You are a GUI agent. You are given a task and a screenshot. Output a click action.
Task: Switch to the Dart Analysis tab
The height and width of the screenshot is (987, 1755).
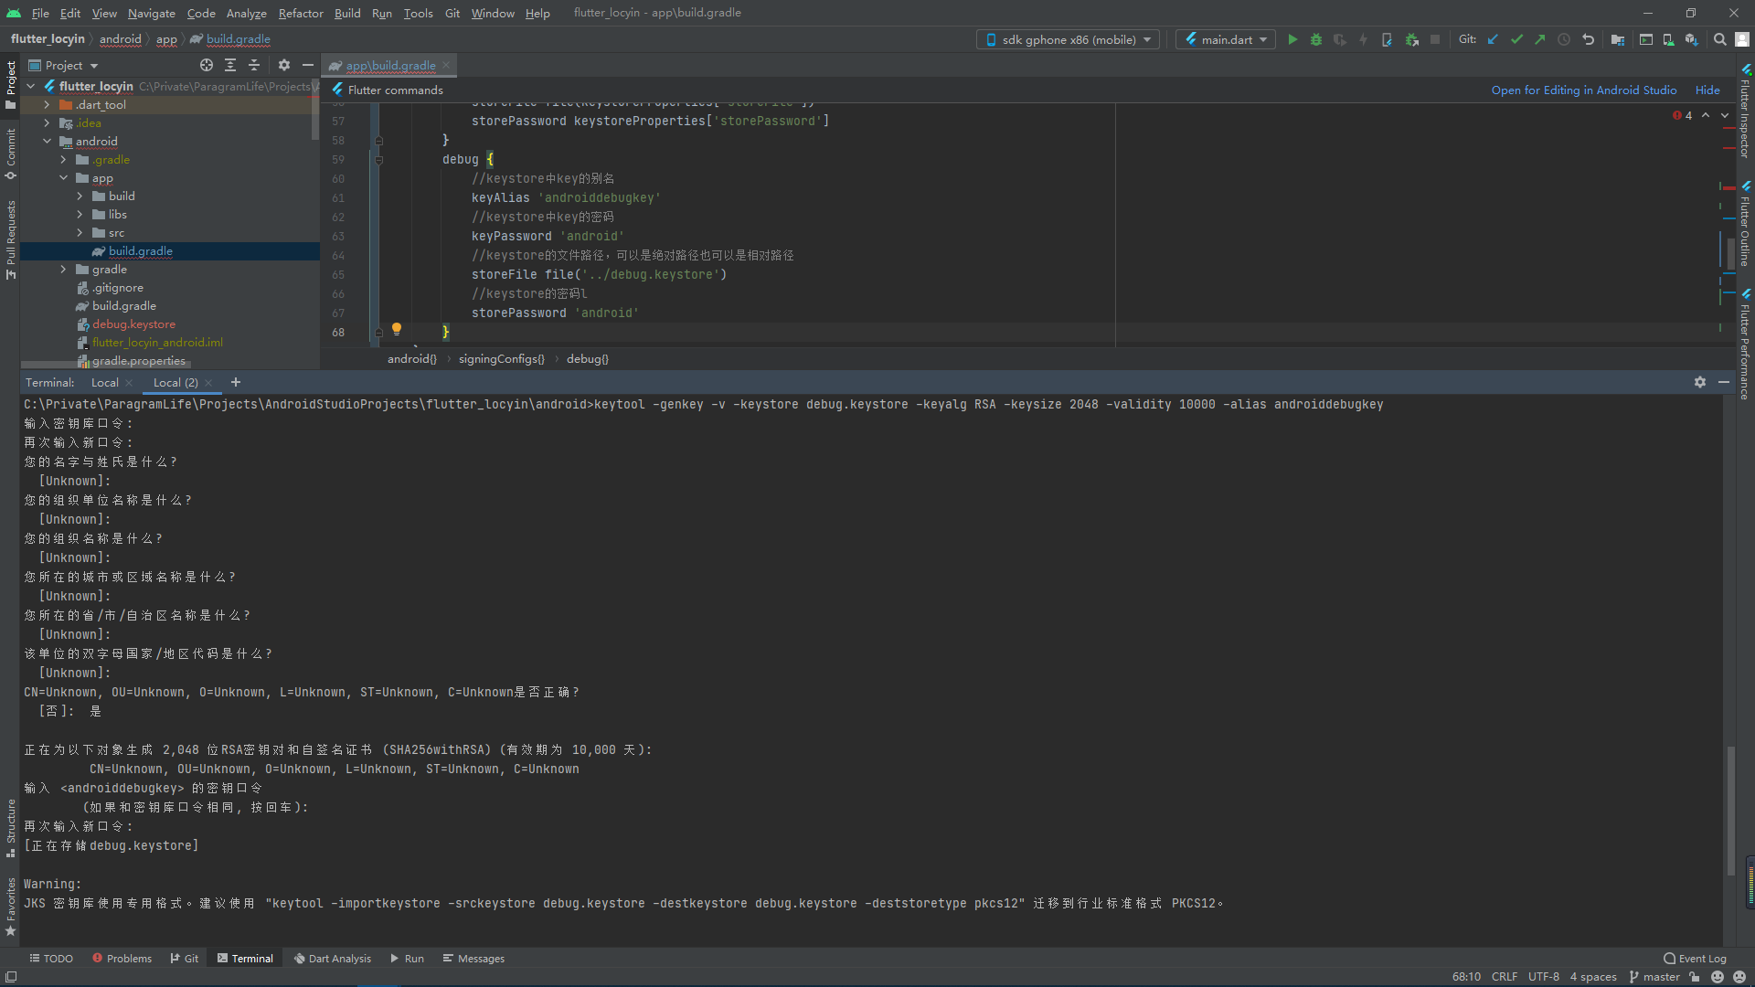(x=332, y=959)
